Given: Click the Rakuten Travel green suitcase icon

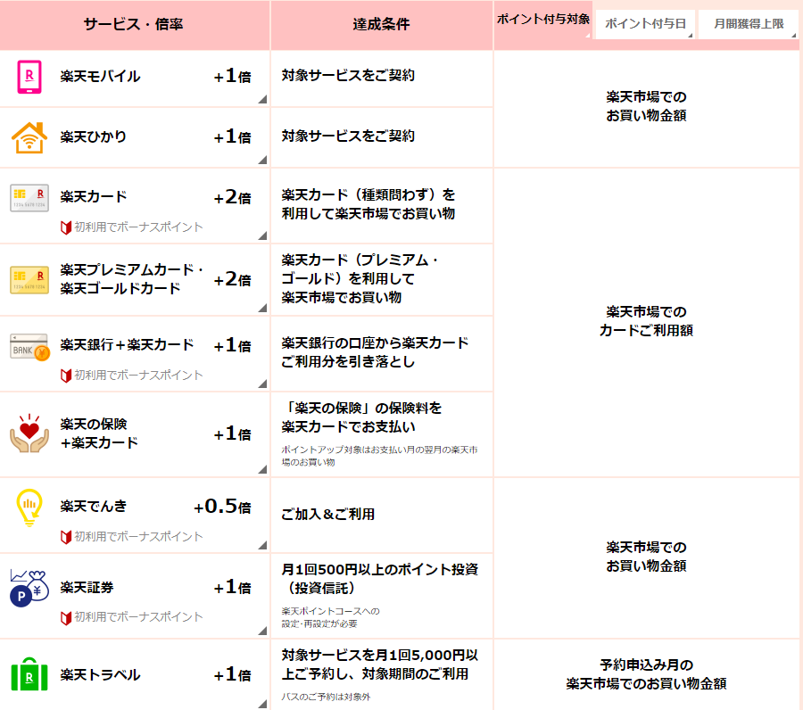Looking at the screenshot, I should point(29,674).
